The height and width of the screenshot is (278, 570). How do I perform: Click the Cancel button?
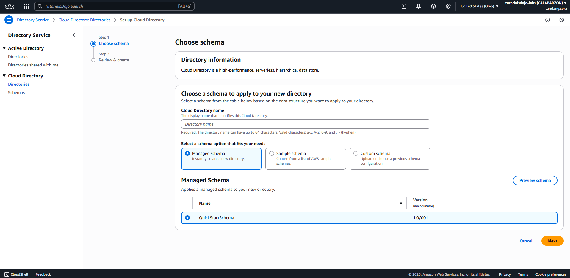[x=526, y=241]
